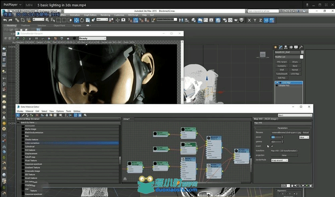The height and width of the screenshot is (197, 335).
Task: Open the MAXScript menu
Action: [133, 15]
